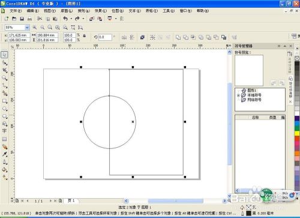Select the Ellipse tool in the toolbox
The width and height of the screenshot is (300, 218).
[x=4, y=109]
